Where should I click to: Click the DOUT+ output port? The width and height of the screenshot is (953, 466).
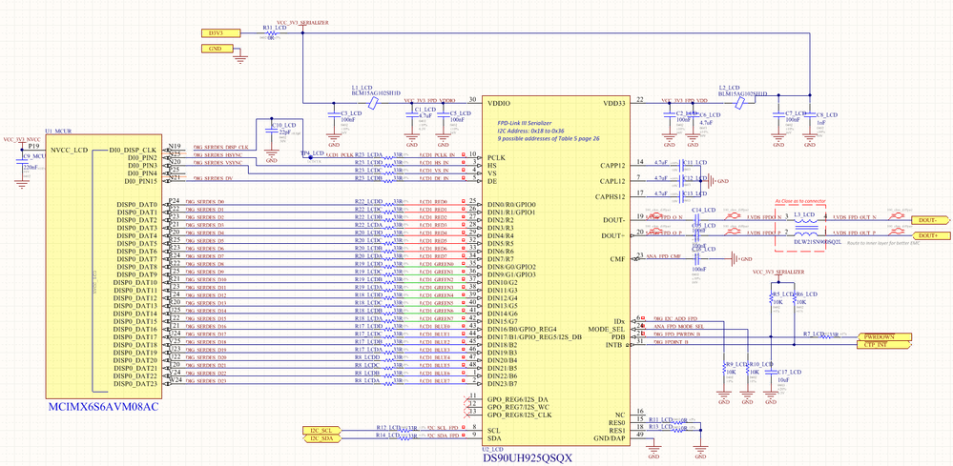[x=929, y=235]
